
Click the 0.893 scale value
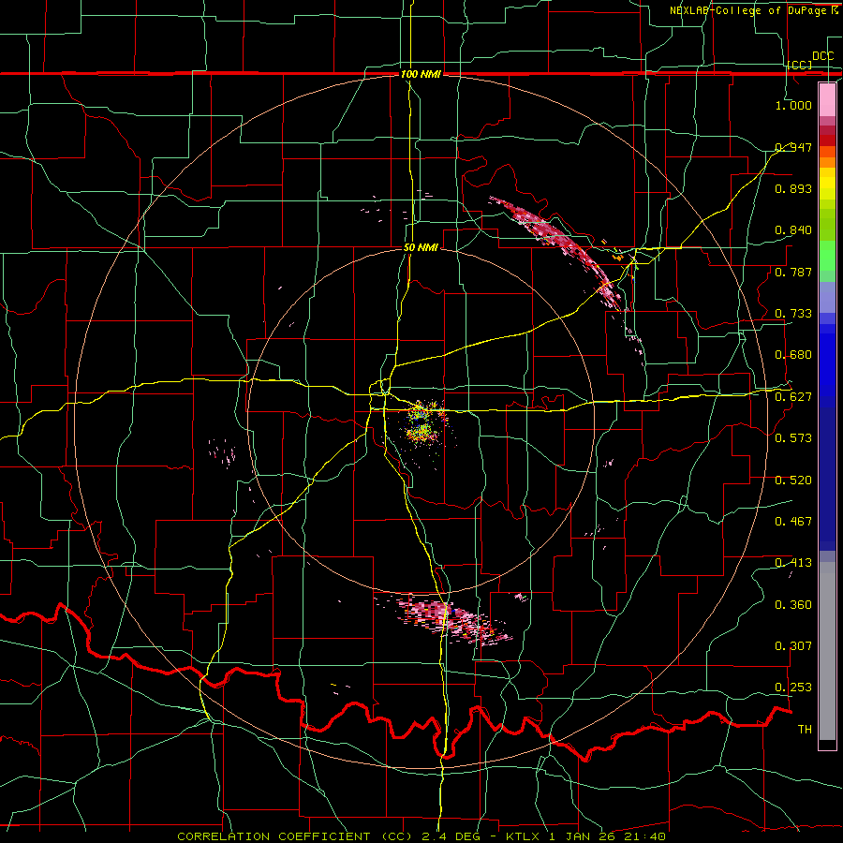tap(793, 188)
